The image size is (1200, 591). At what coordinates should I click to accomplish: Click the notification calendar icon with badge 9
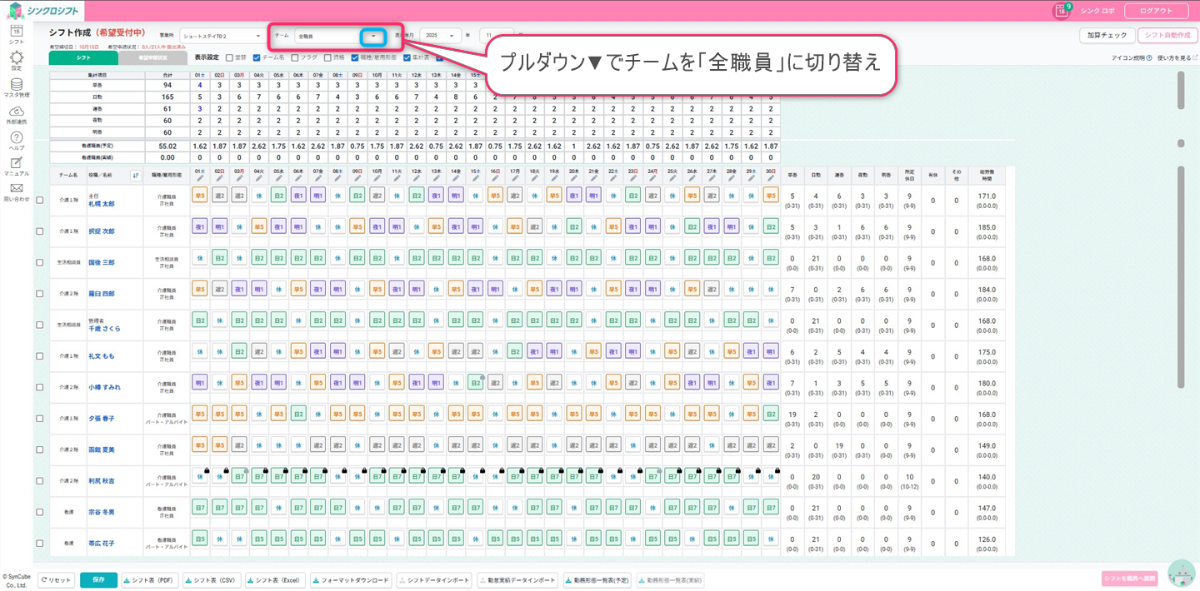point(1062,11)
